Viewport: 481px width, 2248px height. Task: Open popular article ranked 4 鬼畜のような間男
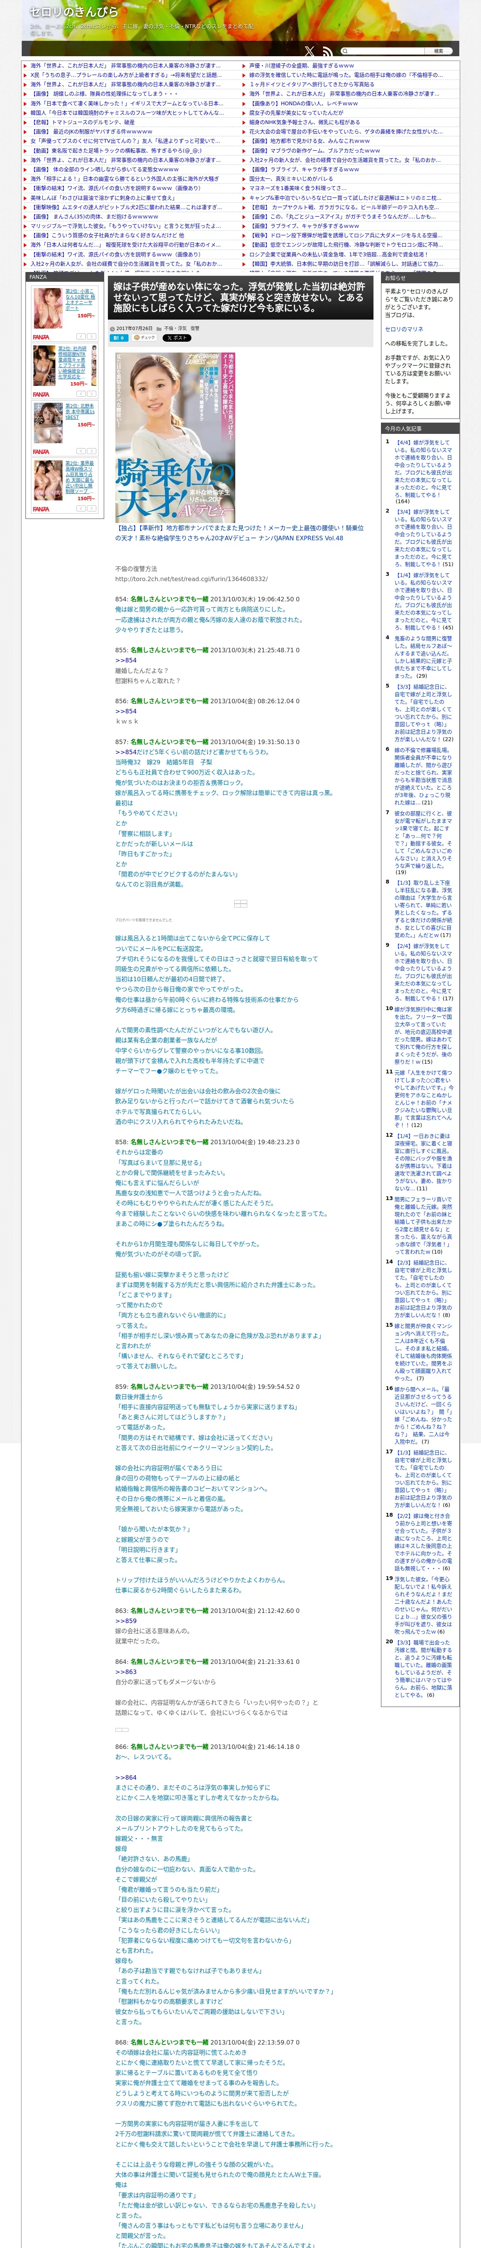(423, 656)
